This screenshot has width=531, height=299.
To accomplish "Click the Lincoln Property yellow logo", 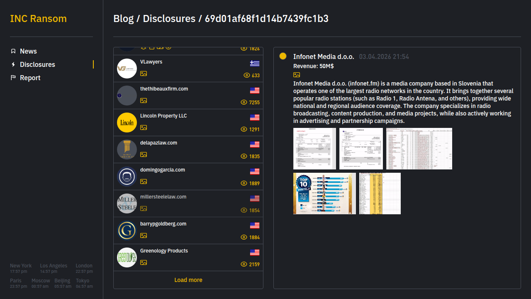I will [x=127, y=123].
